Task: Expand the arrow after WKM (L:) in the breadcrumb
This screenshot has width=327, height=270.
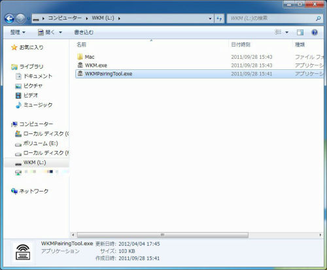Action: point(119,18)
